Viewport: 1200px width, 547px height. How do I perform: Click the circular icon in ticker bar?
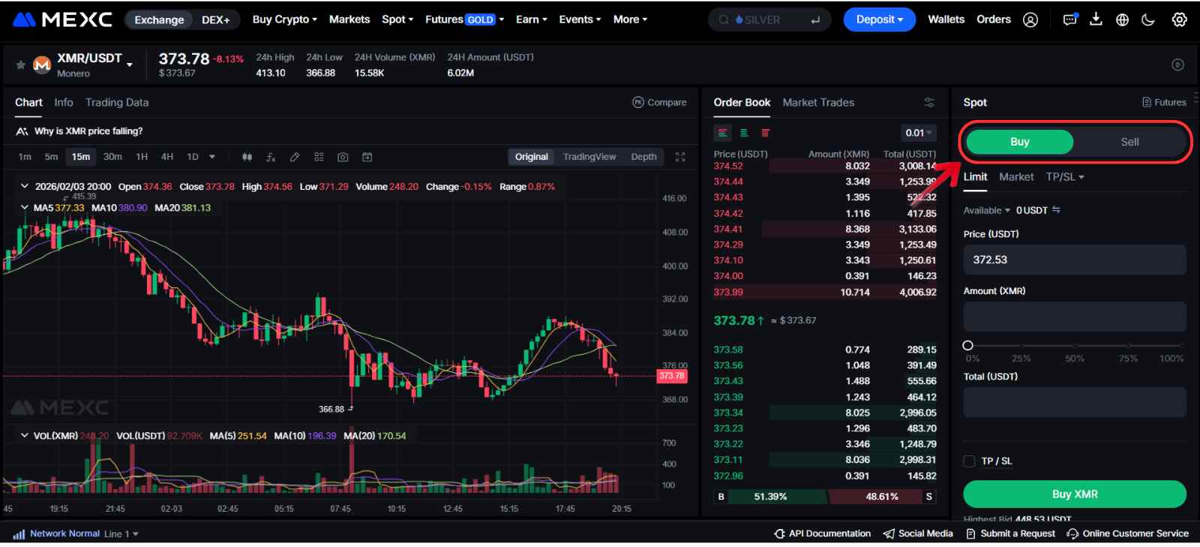pos(1177,65)
